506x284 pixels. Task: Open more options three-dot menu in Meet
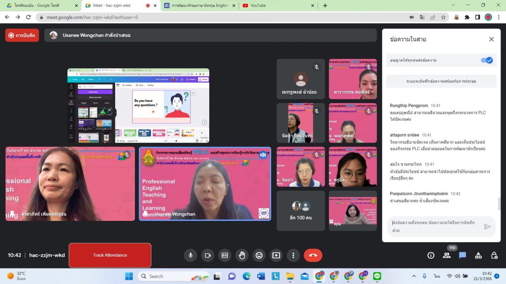293,255
